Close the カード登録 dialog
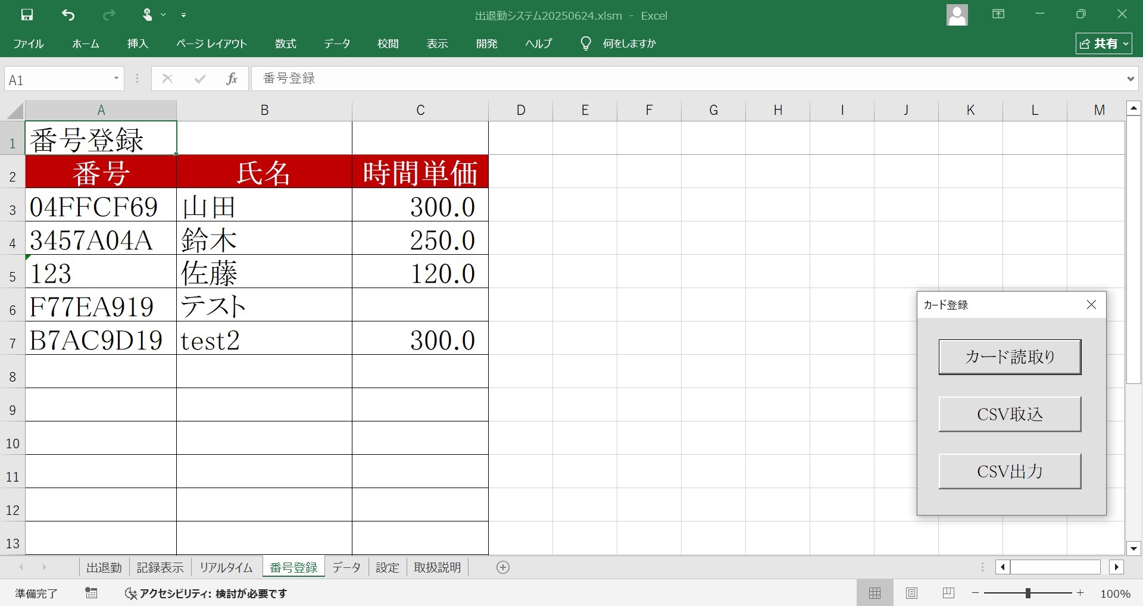The image size is (1143, 606). (1091, 305)
